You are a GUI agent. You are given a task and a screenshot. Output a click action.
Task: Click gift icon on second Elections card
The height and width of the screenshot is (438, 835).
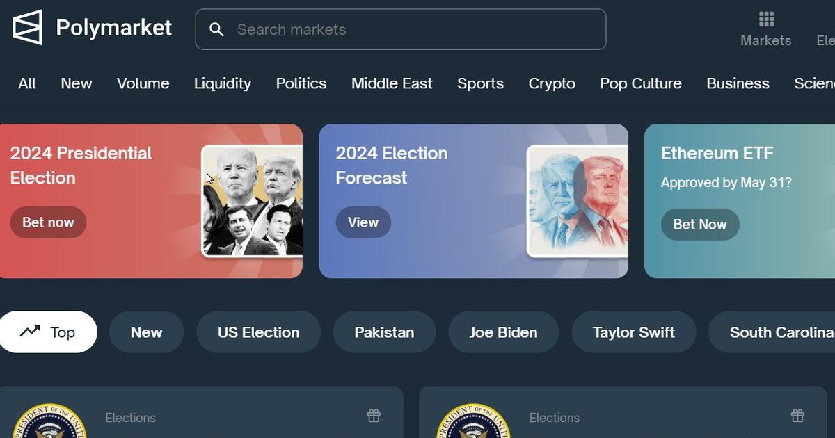coord(797,416)
